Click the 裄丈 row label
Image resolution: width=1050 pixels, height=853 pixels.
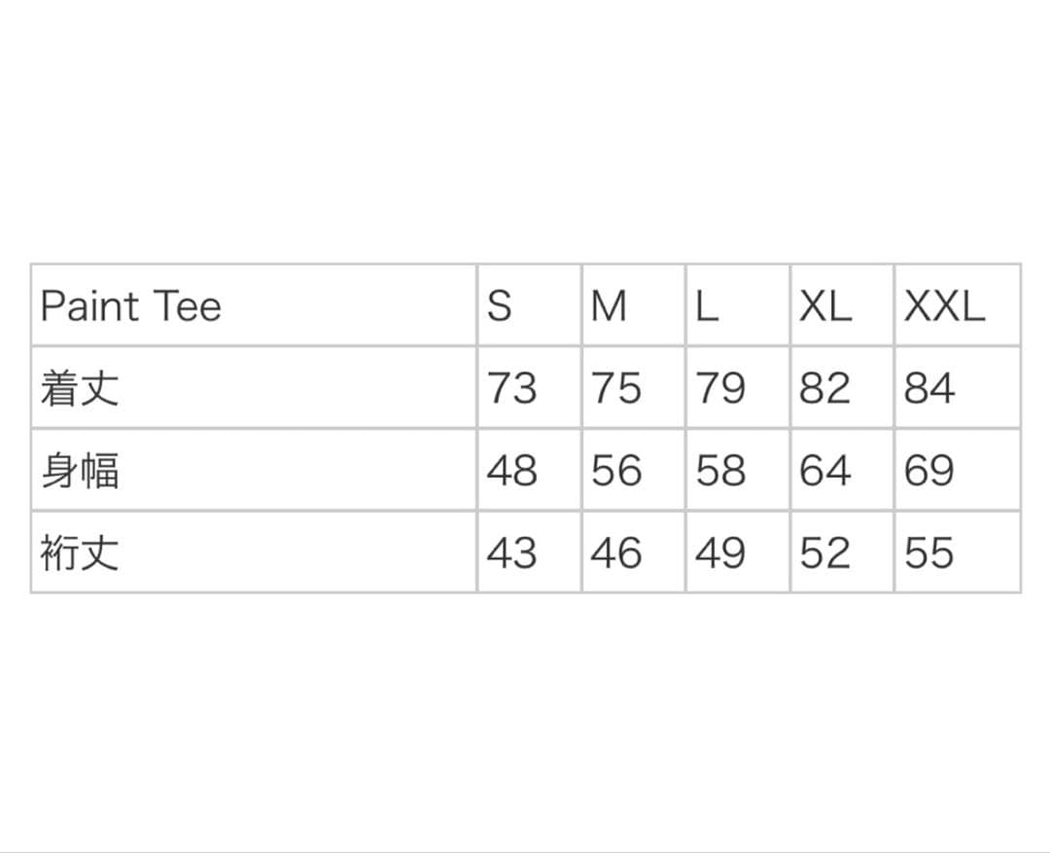80,552
